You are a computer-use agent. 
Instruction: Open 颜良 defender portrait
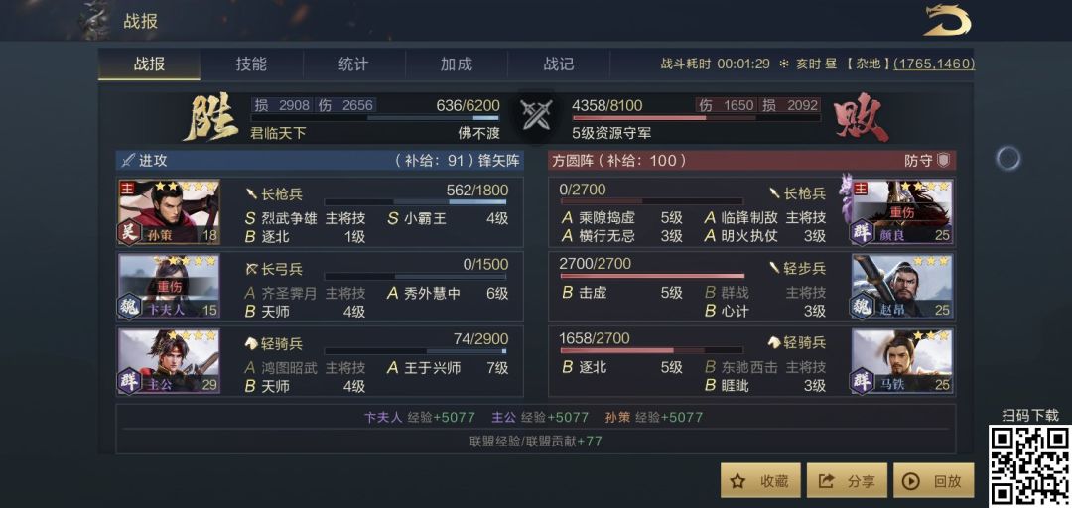[x=902, y=212]
